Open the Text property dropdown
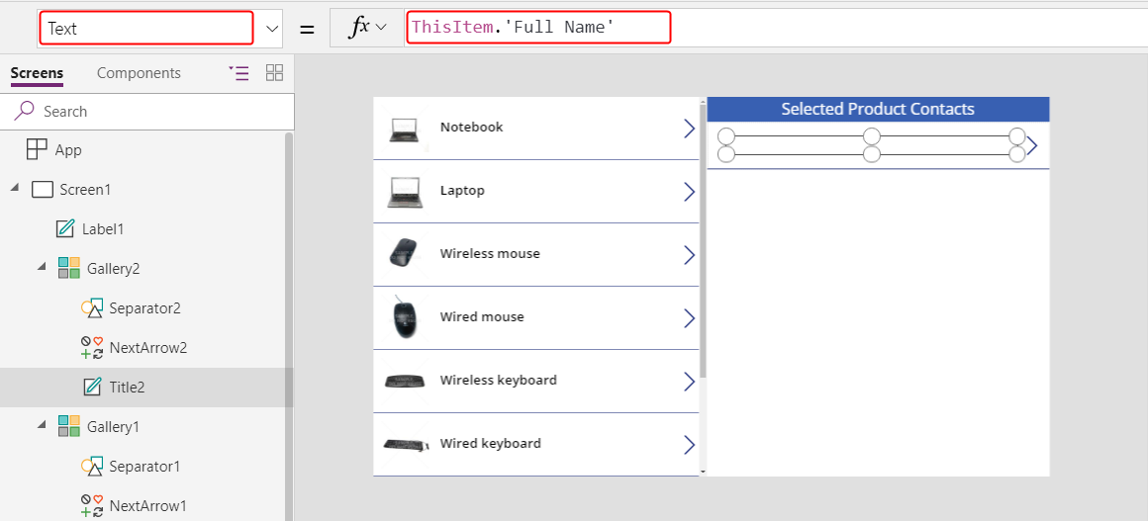 pyautogui.click(x=272, y=29)
